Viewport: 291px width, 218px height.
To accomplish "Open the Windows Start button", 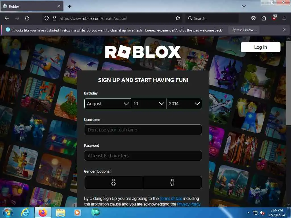I will pyautogui.click(x=7, y=212).
